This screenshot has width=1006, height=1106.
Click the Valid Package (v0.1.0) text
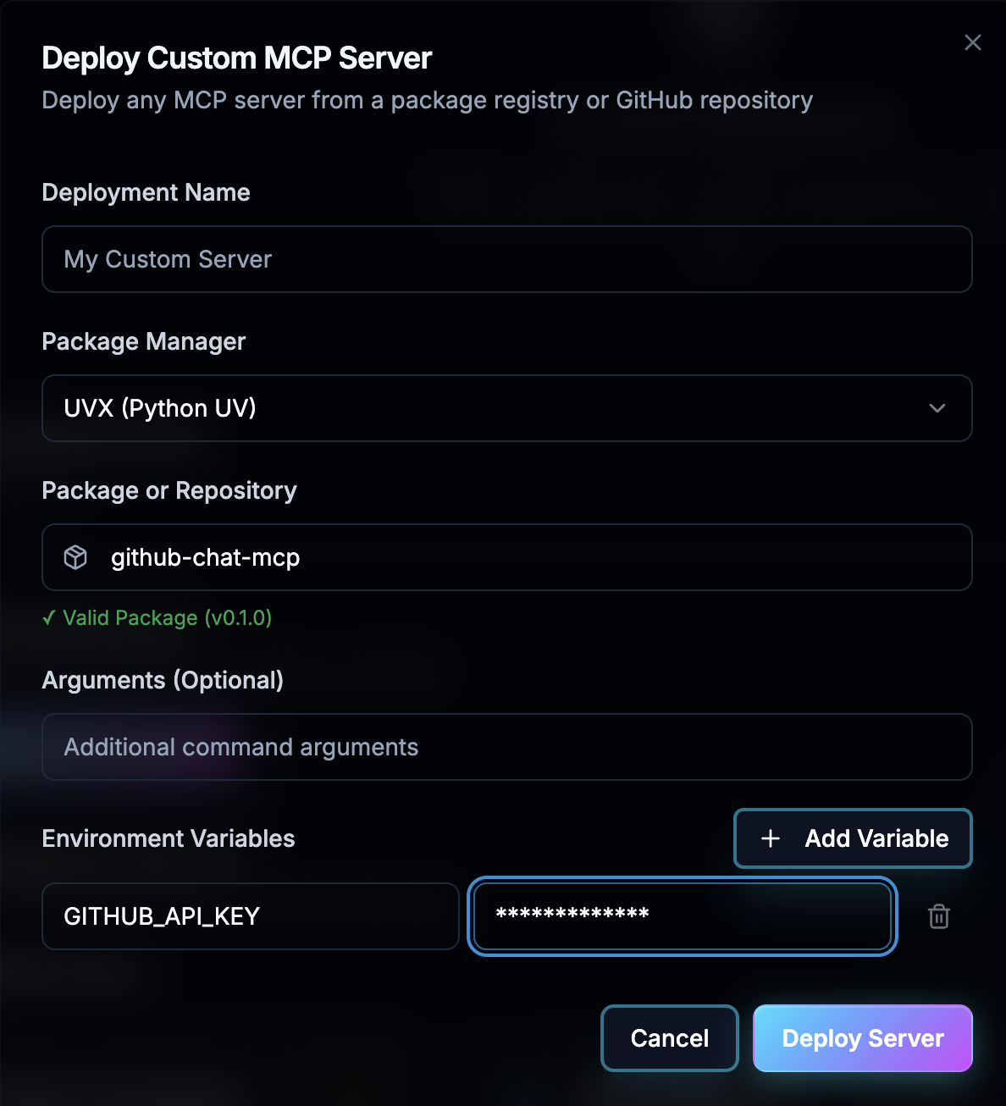[157, 618]
